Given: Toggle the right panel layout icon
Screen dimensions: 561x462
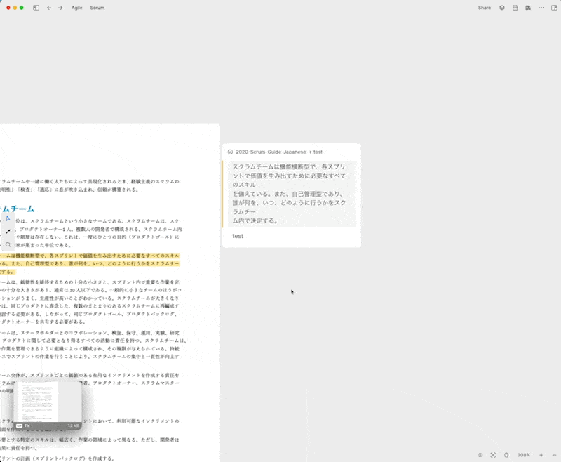Looking at the screenshot, I should (x=554, y=8).
